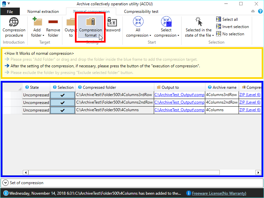Toggle selection checkbox for 4Columns3rdRow row
The height and width of the screenshot is (198, 264).
click(x=63, y=95)
